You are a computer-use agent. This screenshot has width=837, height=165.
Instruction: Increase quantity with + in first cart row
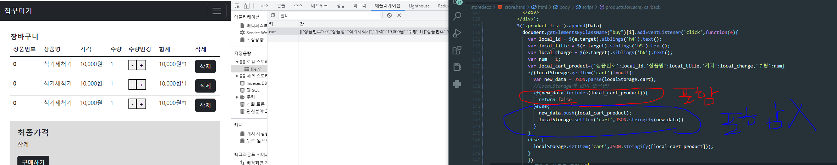[141, 65]
